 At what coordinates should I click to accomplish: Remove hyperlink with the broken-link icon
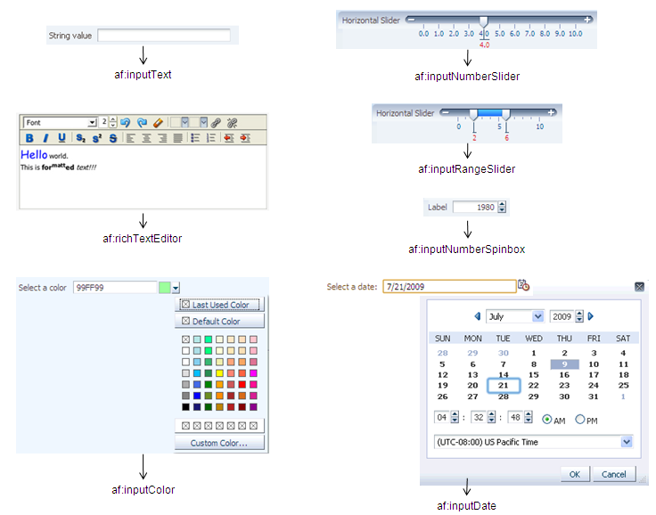click(233, 123)
